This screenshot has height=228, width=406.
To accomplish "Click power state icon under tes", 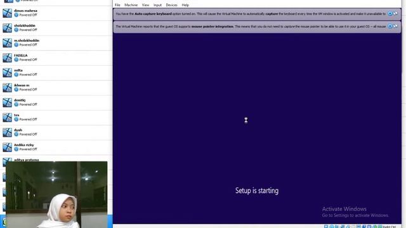I will pos(16,120).
